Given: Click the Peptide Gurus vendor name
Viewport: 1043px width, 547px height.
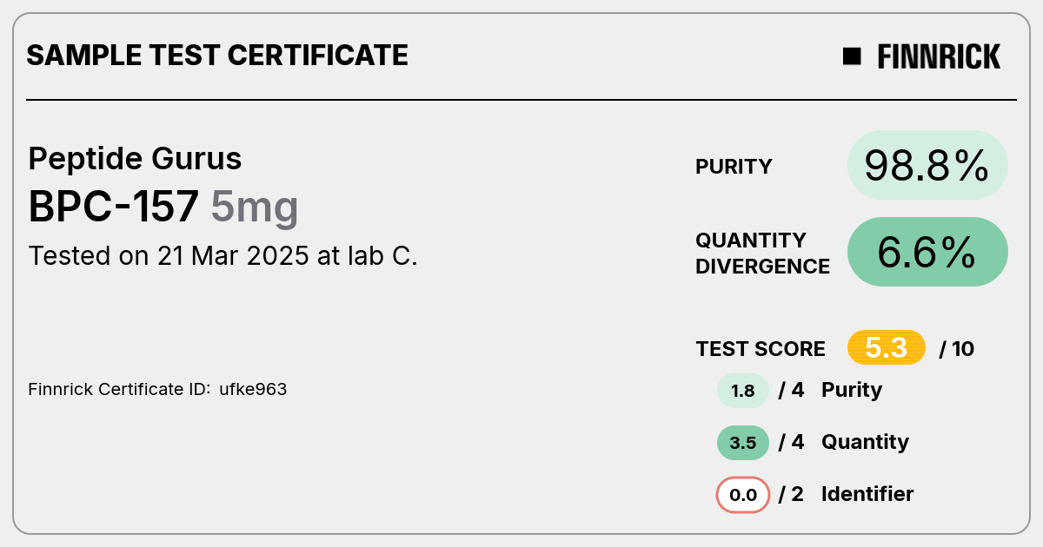Looking at the screenshot, I should (135, 159).
